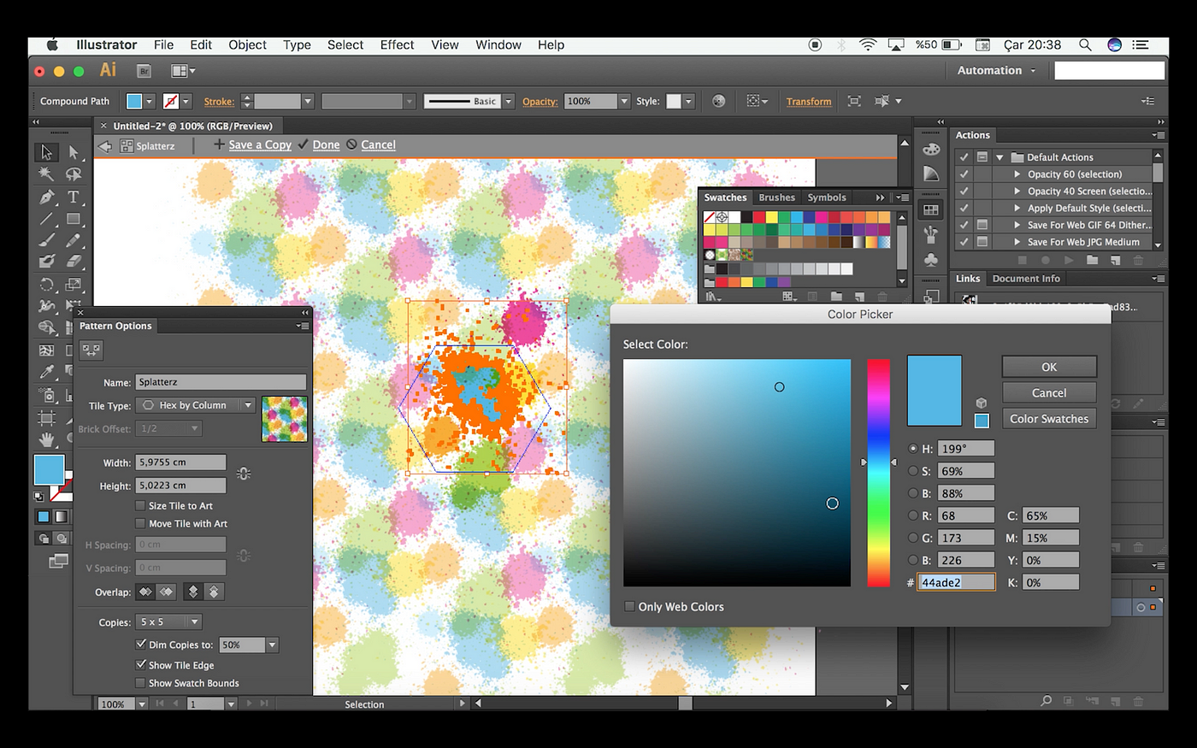Open the Effect menu
The image size is (1197, 748).
pyautogui.click(x=397, y=44)
